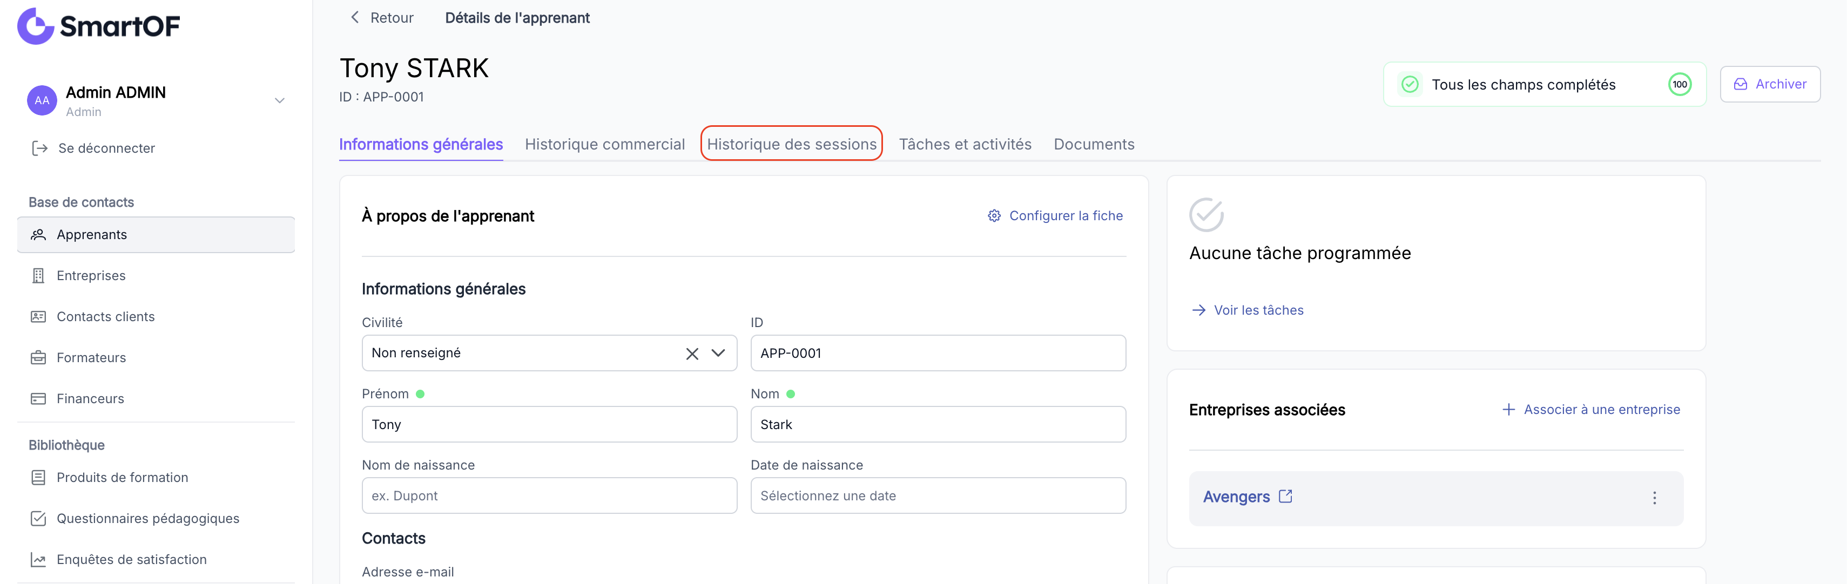Click the Tony STARK heading

tap(414, 68)
